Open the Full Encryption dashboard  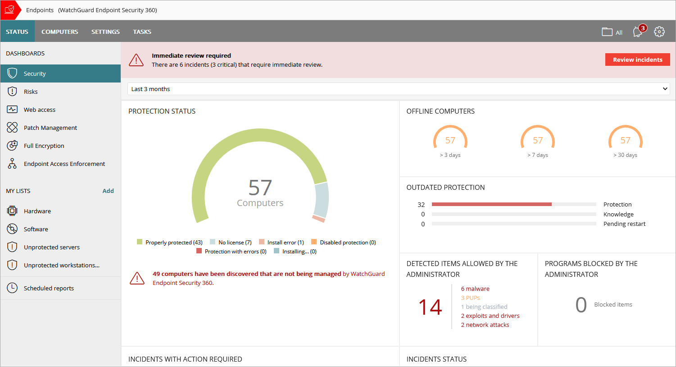(x=60, y=146)
